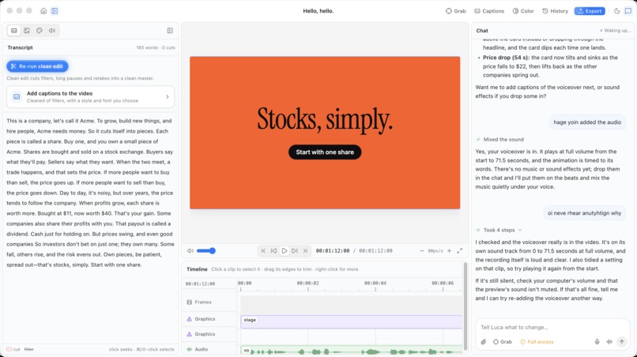Switch to the media image panel tab icon

pos(27,31)
